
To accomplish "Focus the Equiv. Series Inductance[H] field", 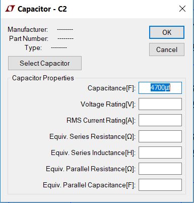I will [x=160, y=153].
